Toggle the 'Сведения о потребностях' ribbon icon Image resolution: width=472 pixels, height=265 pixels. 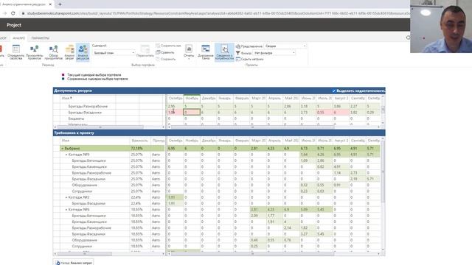click(x=224, y=52)
